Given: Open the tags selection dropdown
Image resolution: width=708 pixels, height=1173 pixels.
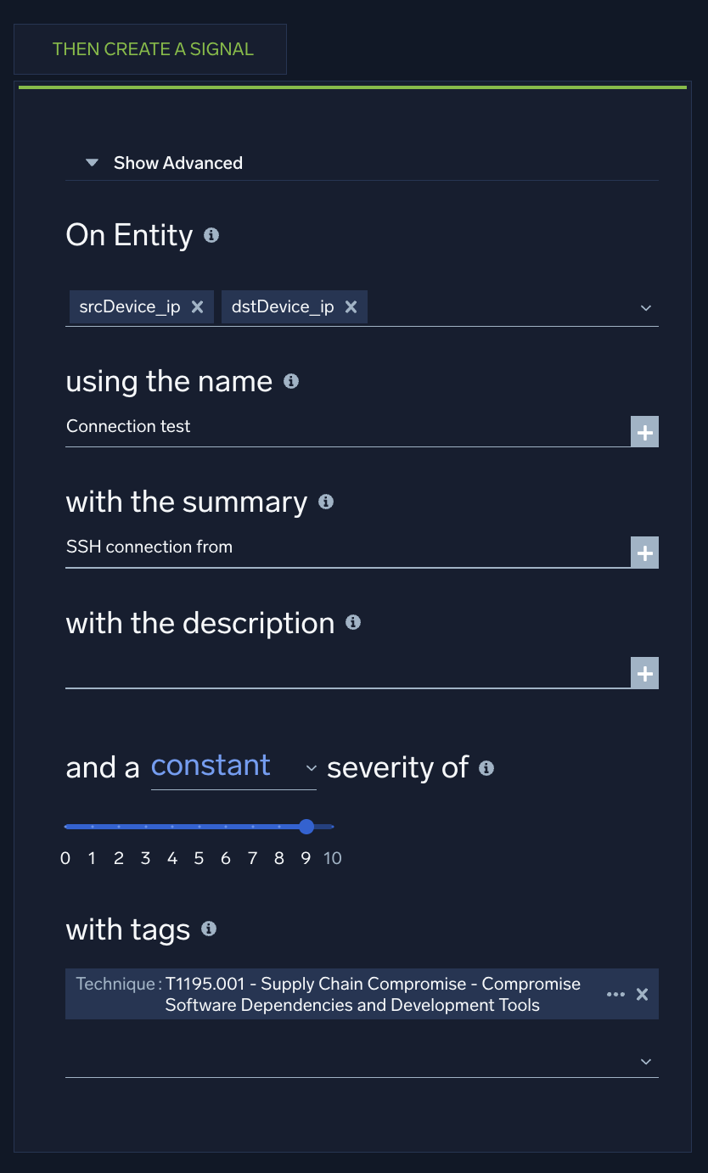Looking at the screenshot, I should [x=646, y=1061].
